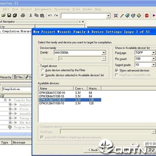
Task: Open the Assignment Editor pencil icon
Action: [x=122, y=16]
